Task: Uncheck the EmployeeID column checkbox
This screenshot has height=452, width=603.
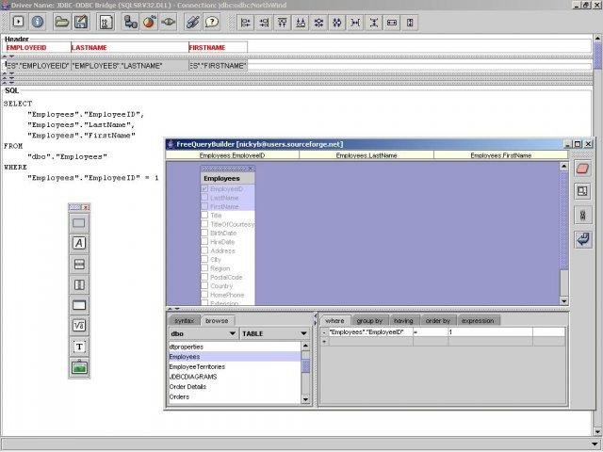Action: [204, 188]
